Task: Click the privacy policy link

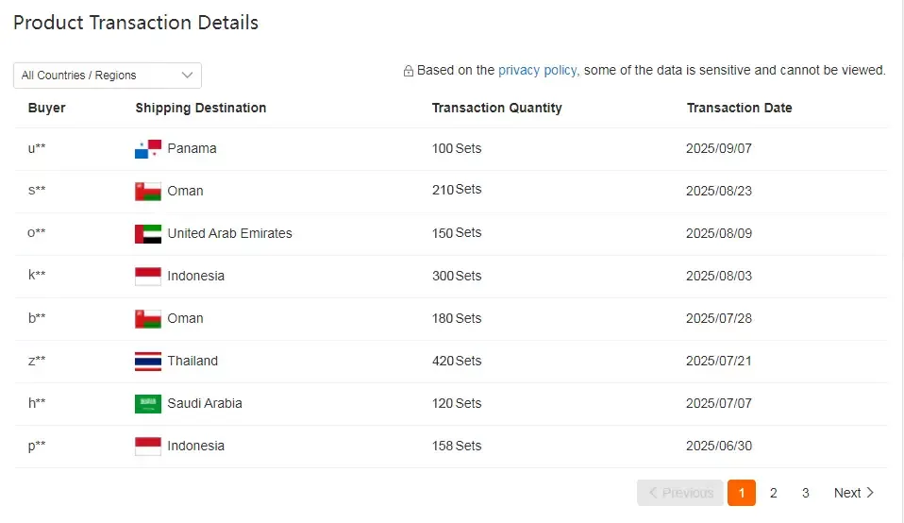Action: (x=537, y=70)
